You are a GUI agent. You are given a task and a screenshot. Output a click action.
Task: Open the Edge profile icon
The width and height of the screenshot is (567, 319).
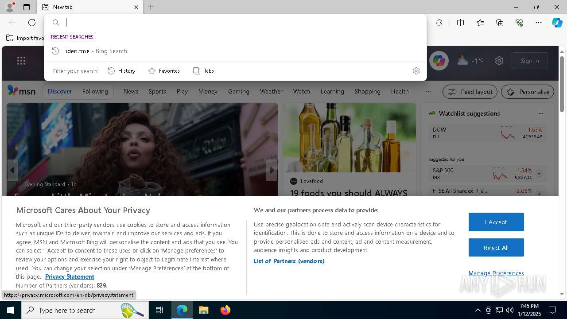9,7
